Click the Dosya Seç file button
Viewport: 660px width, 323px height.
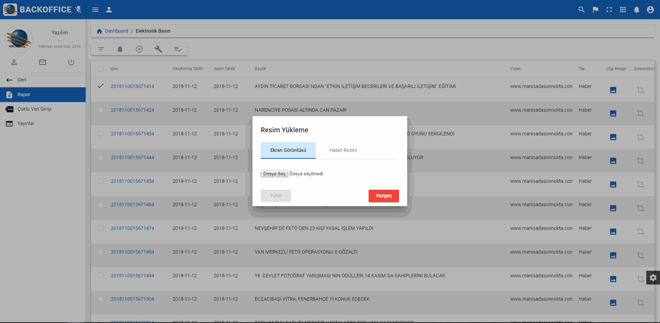coord(274,174)
